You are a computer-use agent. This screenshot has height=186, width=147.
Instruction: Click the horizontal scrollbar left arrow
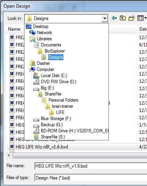[x=9, y=156]
